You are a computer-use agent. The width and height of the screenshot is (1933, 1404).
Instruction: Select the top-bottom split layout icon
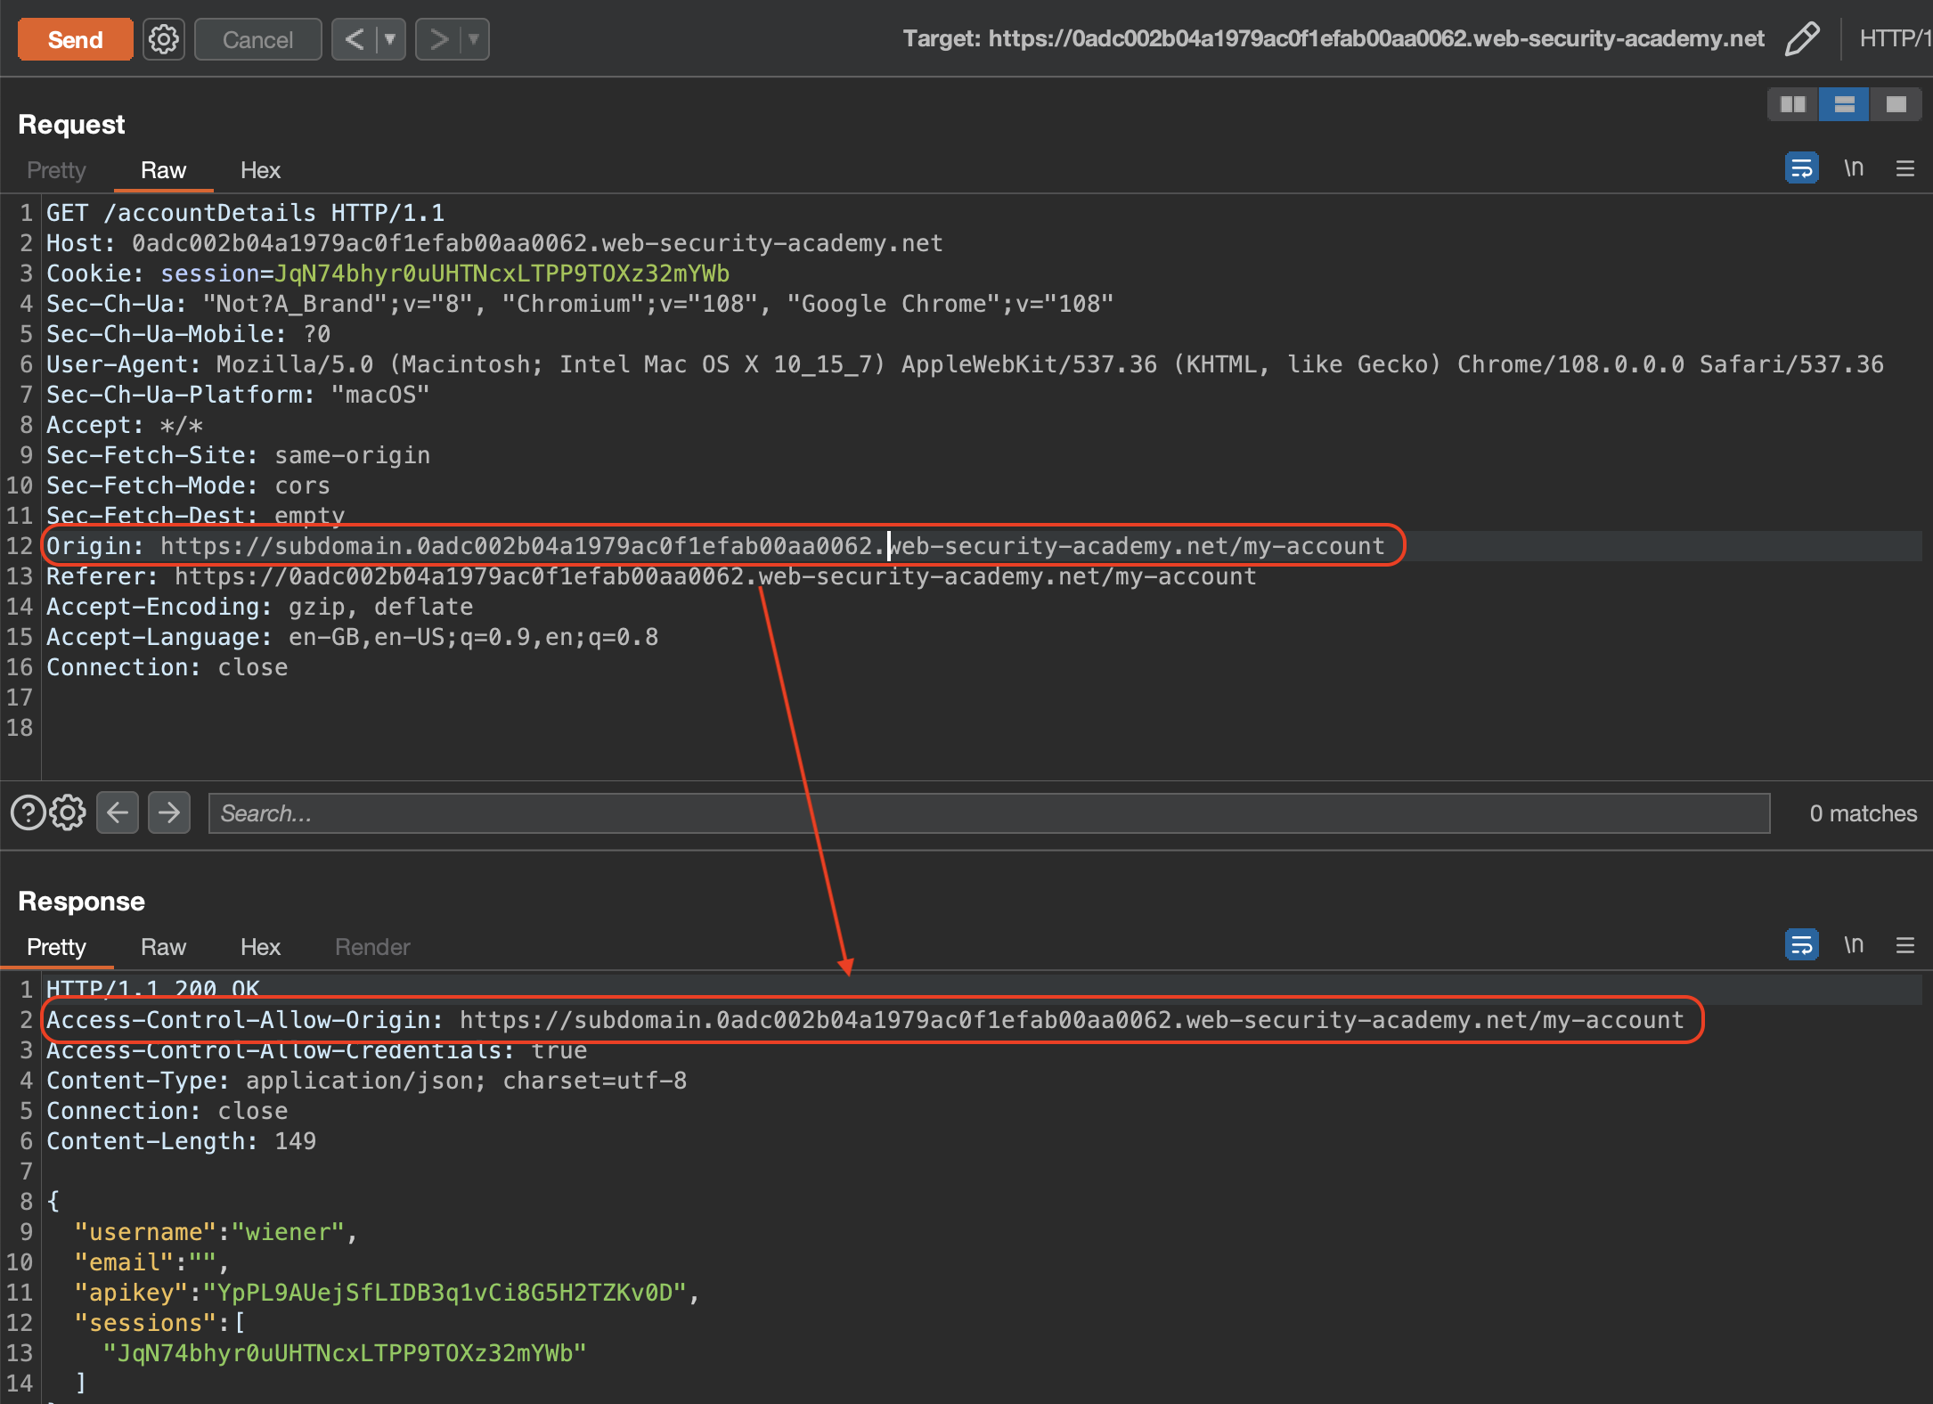click(1844, 104)
